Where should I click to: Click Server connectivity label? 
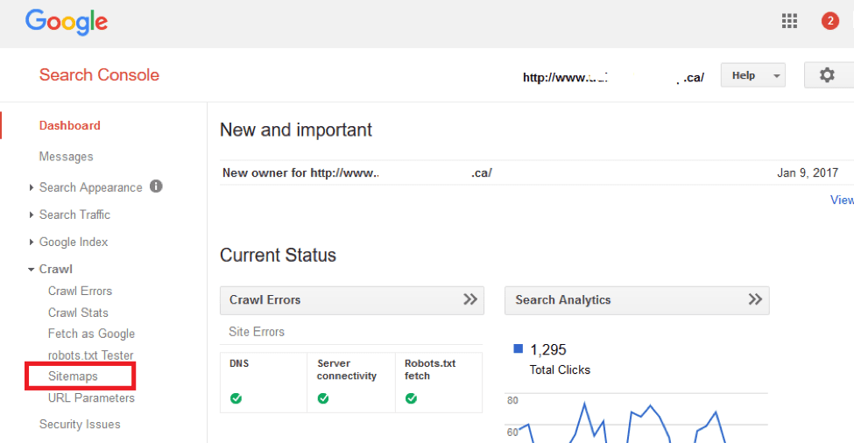pos(346,369)
